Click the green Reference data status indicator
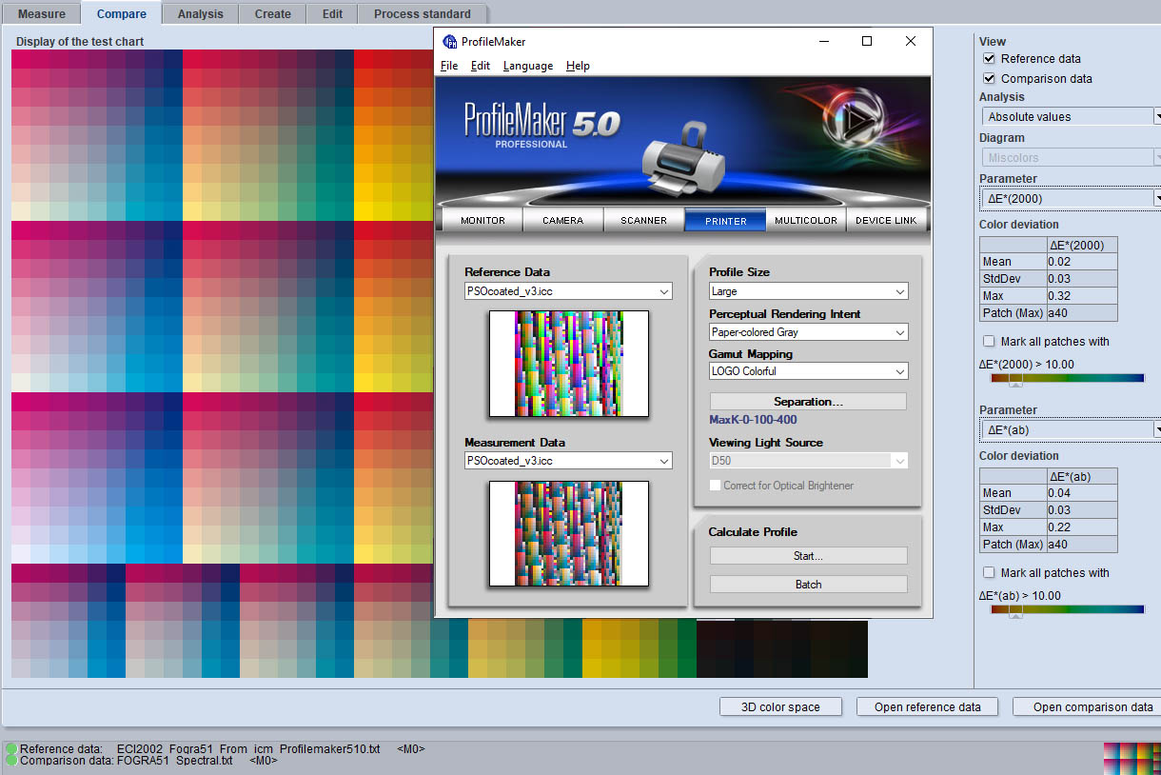1161x775 pixels. [11, 749]
